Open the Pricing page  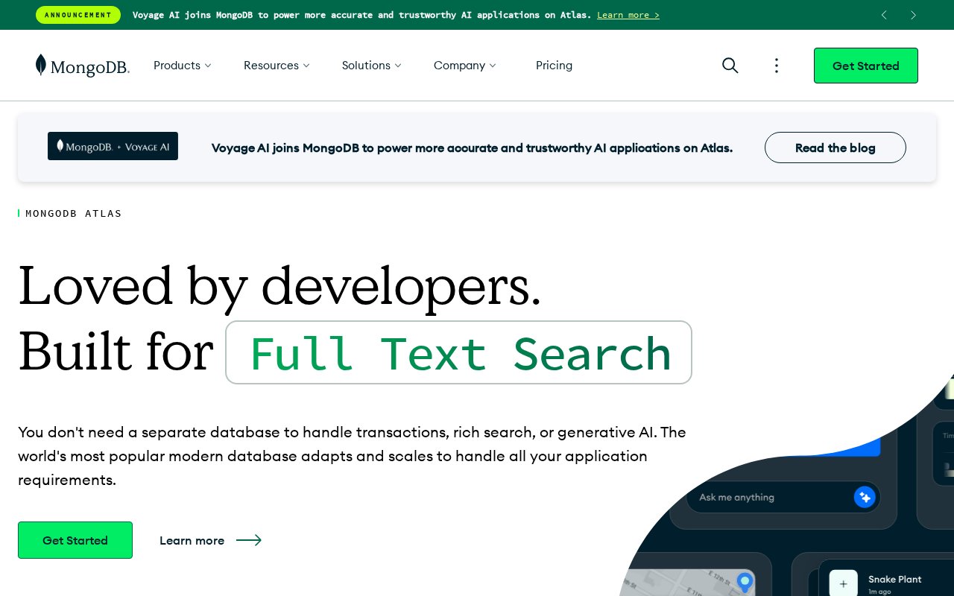[554, 66]
